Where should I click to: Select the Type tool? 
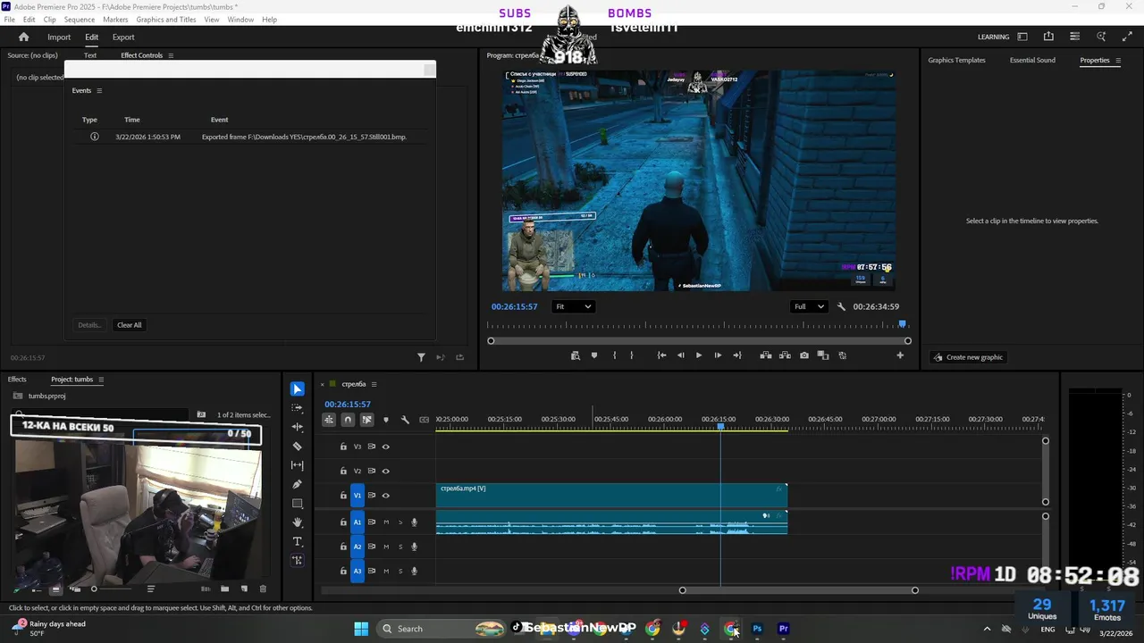(x=298, y=542)
